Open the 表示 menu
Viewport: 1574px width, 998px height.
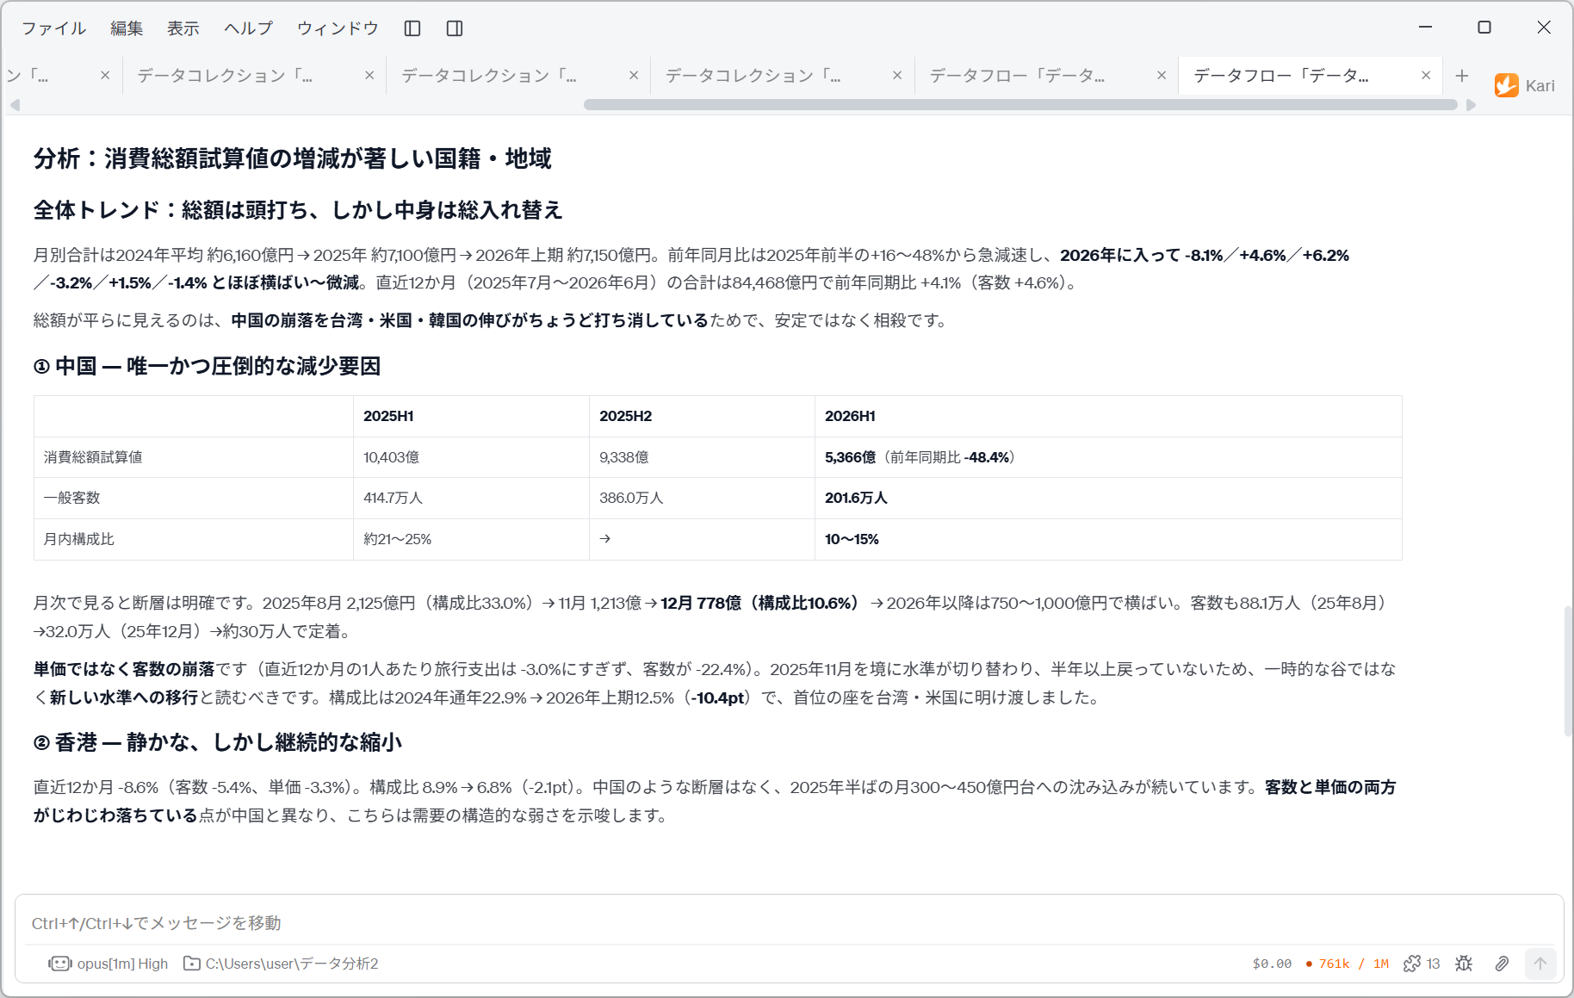[x=183, y=28]
